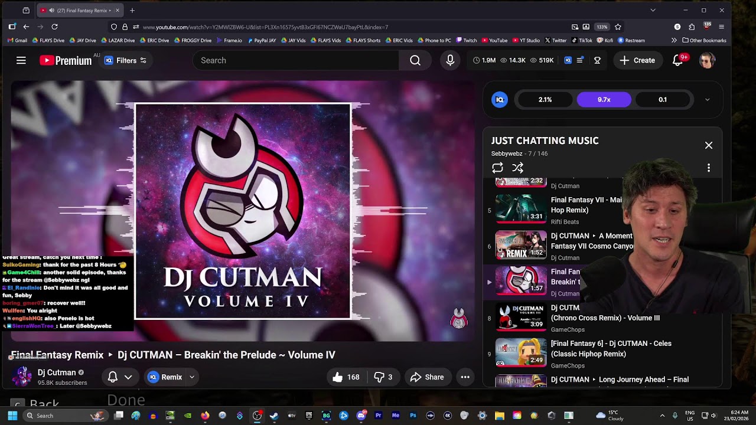Open the Dj Cutman channel name link

tap(57, 372)
